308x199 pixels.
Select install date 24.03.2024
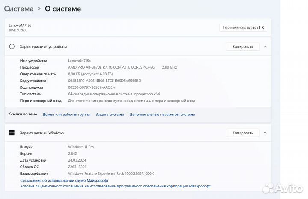click(x=77, y=160)
